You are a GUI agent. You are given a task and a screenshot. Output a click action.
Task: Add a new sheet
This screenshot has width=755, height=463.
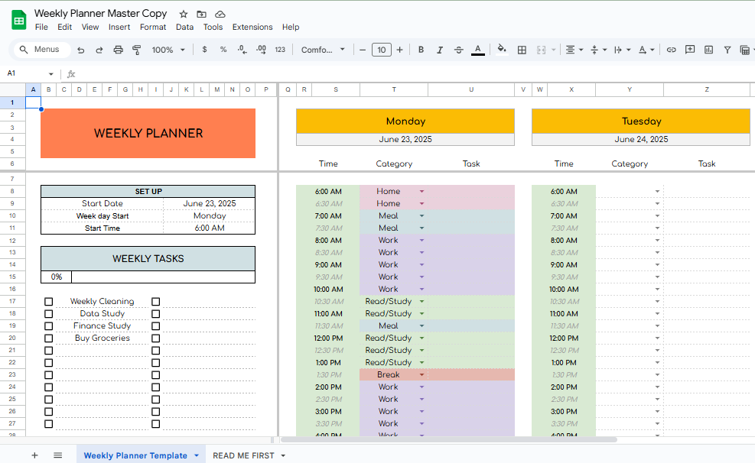pyautogui.click(x=34, y=455)
